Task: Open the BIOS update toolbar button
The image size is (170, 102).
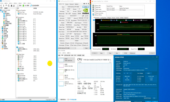Action: coord(26,6)
